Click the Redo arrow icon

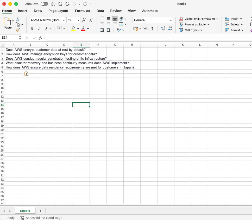pyautogui.click(x=85, y=4)
